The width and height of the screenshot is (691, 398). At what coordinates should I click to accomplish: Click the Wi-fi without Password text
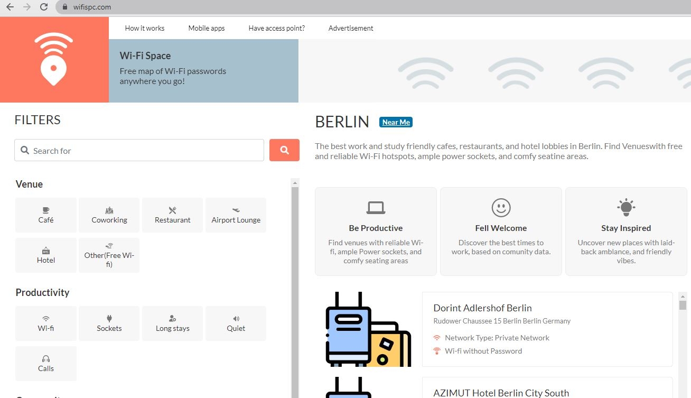(483, 351)
